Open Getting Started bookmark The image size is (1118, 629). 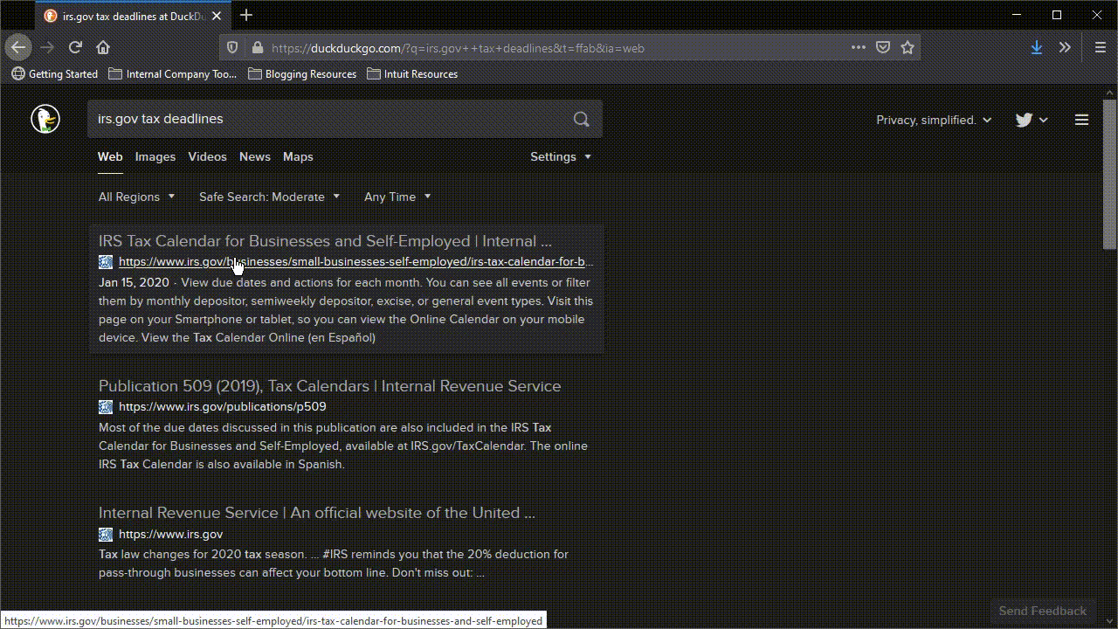54,74
